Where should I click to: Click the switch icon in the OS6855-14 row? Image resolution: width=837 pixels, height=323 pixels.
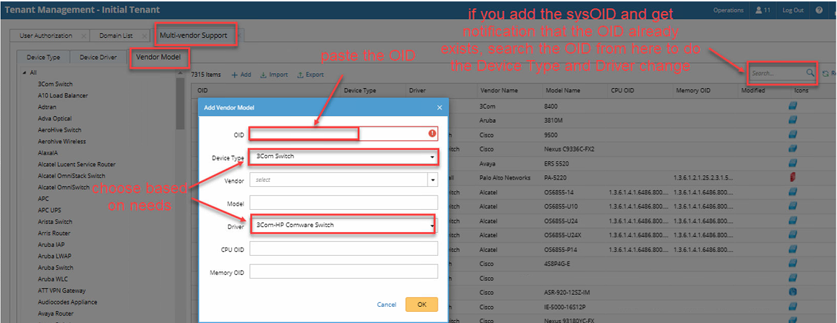pos(793,192)
